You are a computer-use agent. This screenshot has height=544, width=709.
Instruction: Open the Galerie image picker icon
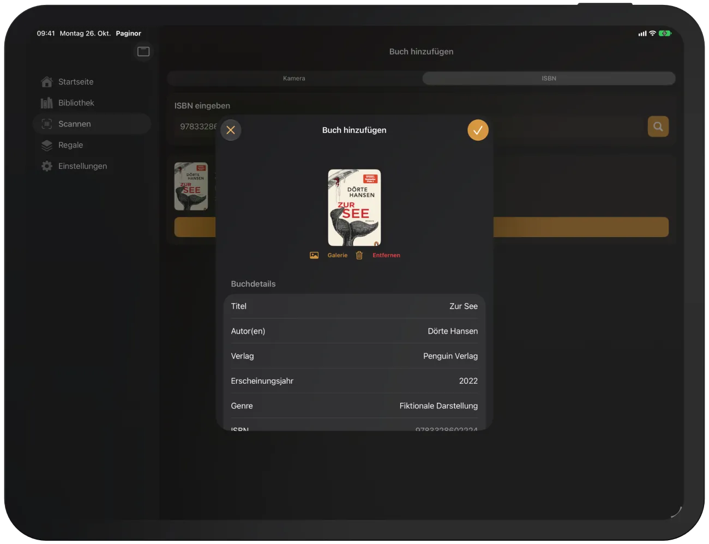(314, 255)
